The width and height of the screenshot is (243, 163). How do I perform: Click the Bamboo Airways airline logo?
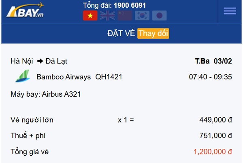pyautogui.click(x=22, y=76)
